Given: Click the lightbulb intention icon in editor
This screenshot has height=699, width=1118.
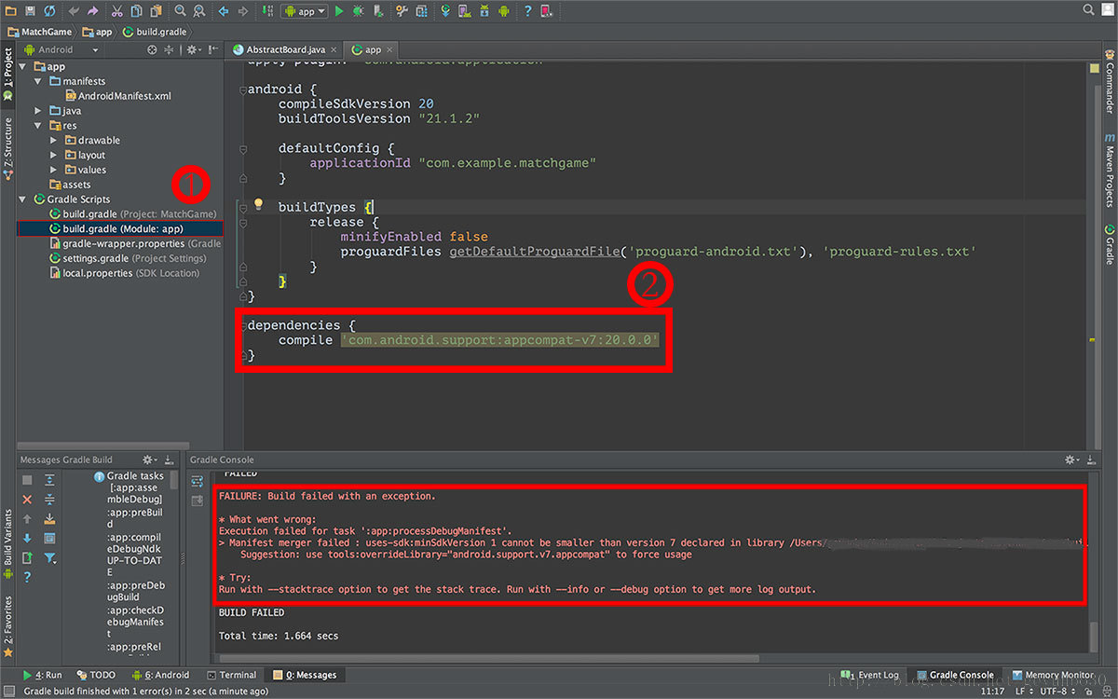Looking at the screenshot, I should 259,204.
